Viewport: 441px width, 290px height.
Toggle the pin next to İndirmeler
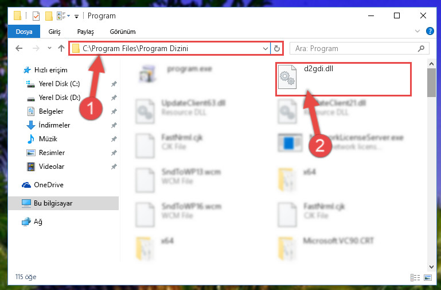coord(114,125)
